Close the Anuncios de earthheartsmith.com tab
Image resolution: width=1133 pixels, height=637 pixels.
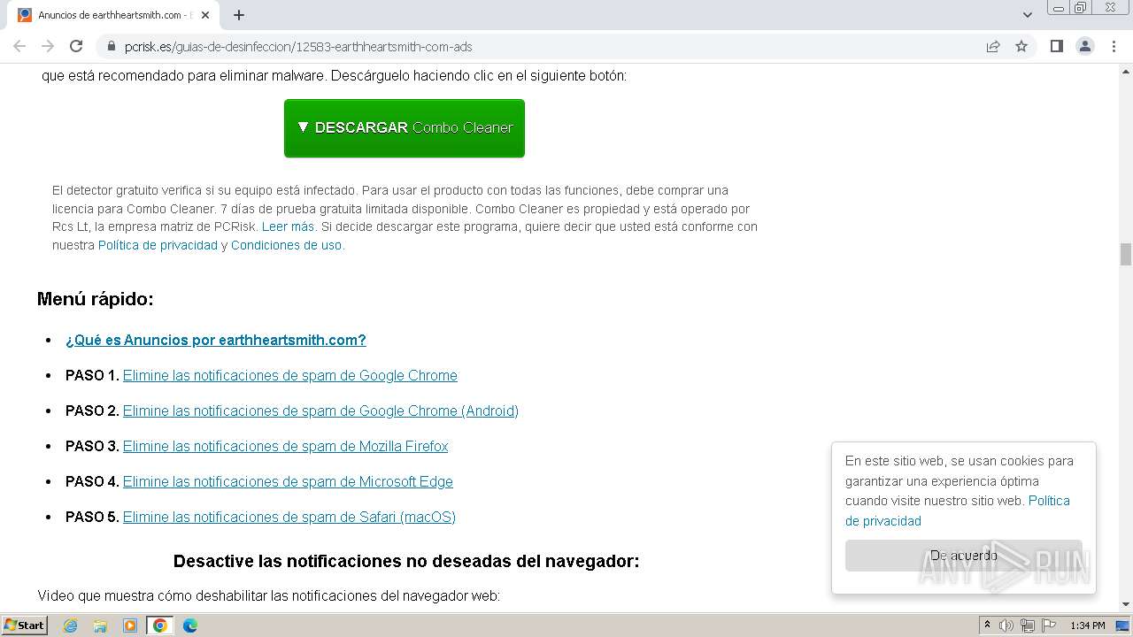pyautogui.click(x=205, y=15)
